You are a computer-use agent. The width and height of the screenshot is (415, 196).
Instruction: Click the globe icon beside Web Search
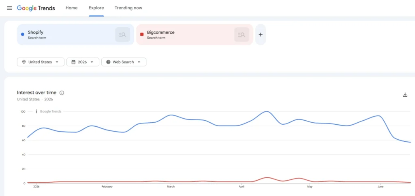tap(108, 62)
